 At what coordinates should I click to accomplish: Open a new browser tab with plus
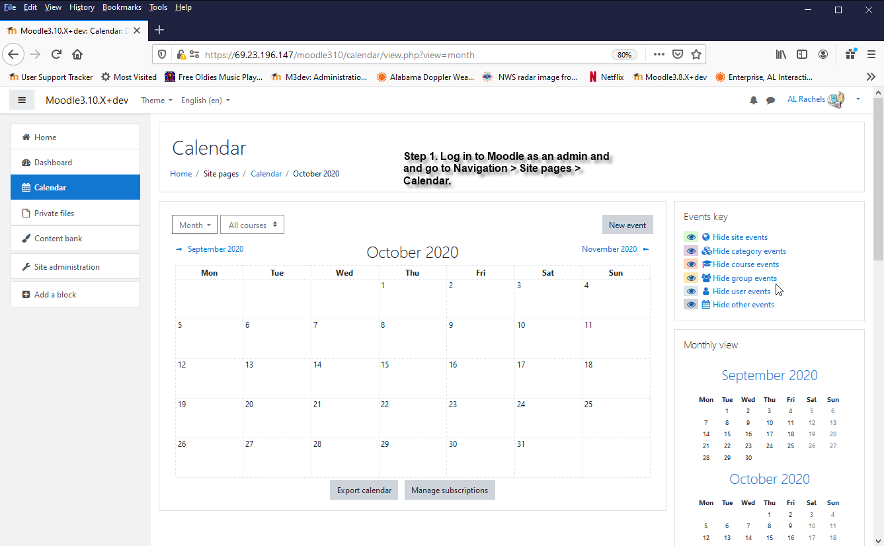point(159,30)
